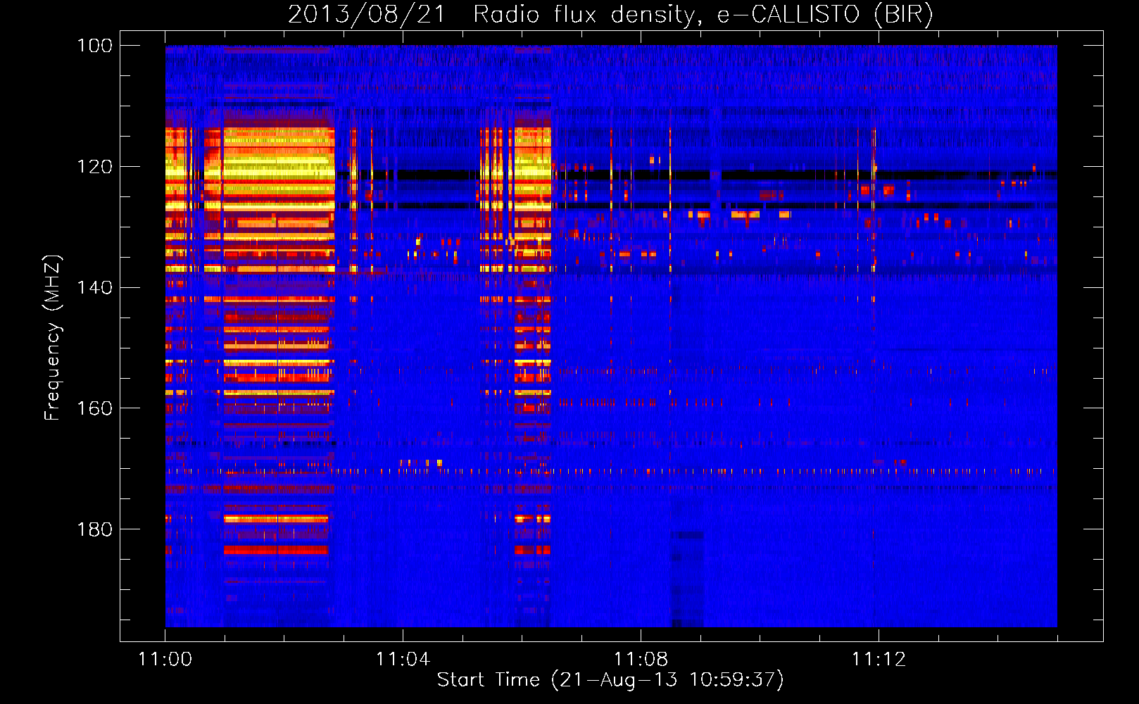
Task: Click the time tick label '11:12'
Action: click(879, 660)
